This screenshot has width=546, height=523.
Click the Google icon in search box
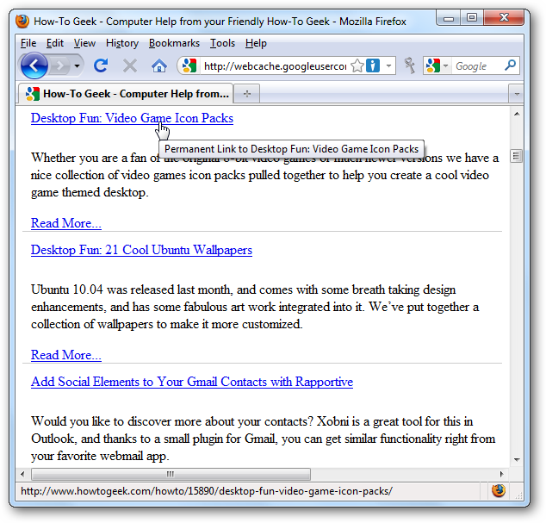tap(433, 65)
